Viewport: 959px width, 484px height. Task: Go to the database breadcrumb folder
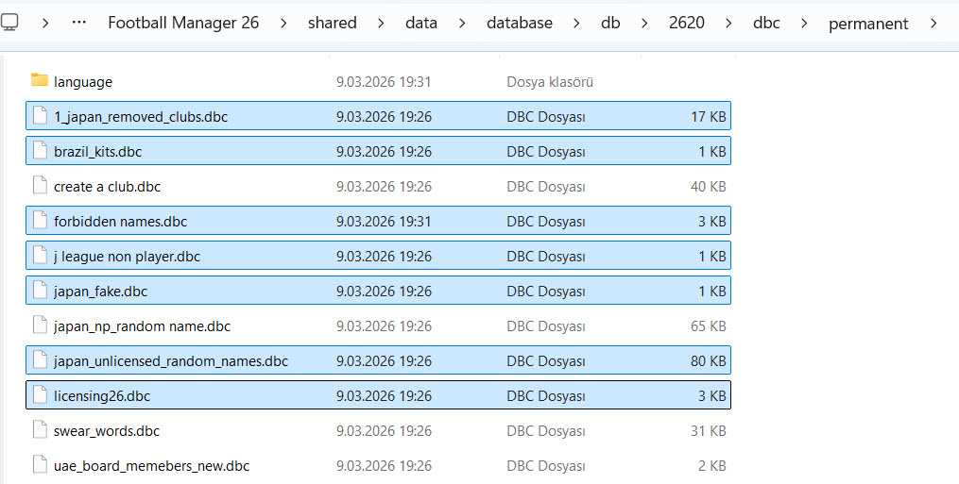click(519, 23)
